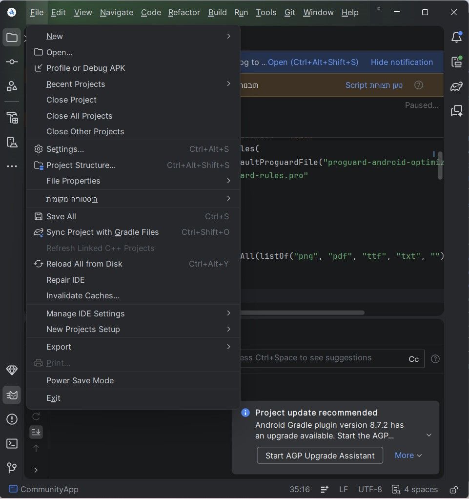Select Repair IDE menu item

click(x=133, y=280)
